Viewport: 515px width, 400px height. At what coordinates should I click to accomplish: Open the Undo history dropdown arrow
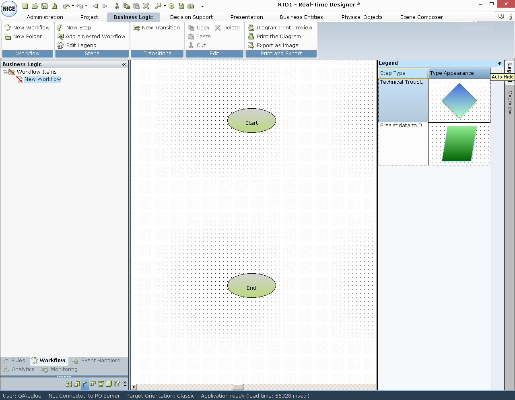click(73, 6)
